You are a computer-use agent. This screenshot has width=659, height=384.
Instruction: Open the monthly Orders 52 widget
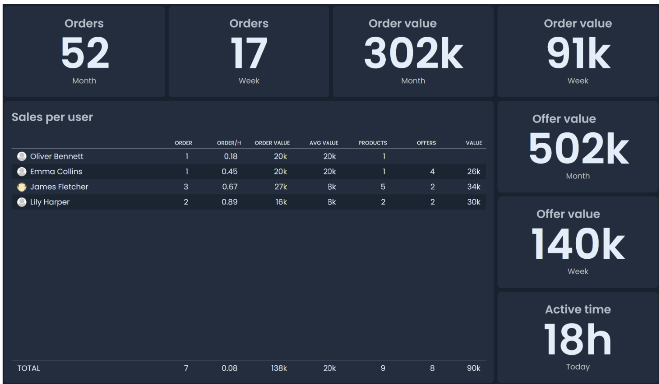click(84, 52)
